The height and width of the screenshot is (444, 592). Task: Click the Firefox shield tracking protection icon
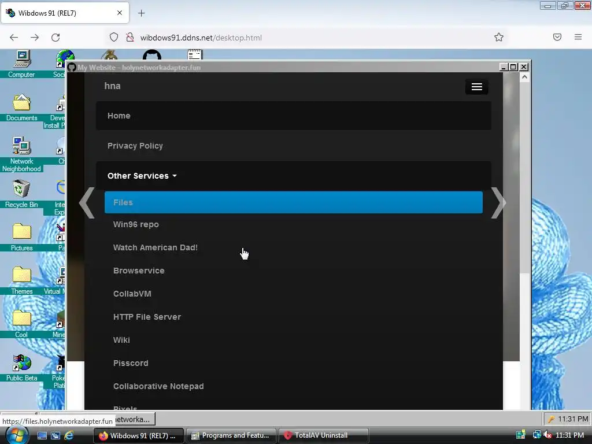114,37
